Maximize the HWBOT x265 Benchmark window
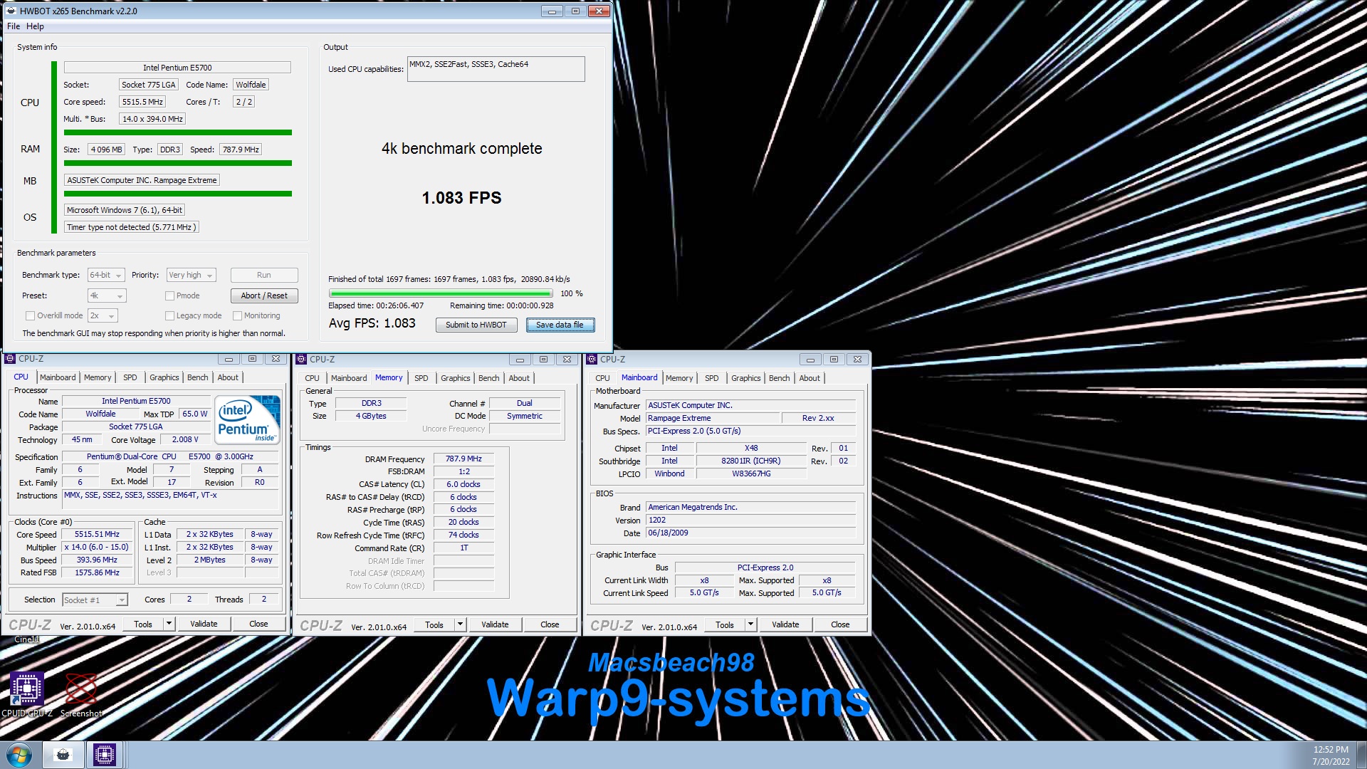 coord(575,11)
